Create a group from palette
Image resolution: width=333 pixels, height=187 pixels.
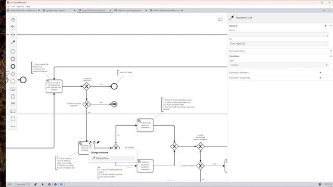tap(13, 118)
